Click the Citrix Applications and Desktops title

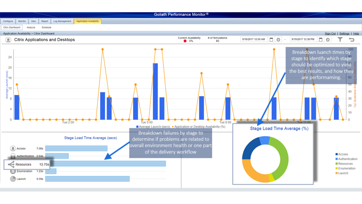(x=45, y=40)
